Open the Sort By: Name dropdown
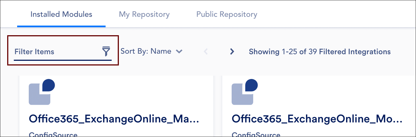This screenshot has width=416, height=137. [x=152, y=51]
